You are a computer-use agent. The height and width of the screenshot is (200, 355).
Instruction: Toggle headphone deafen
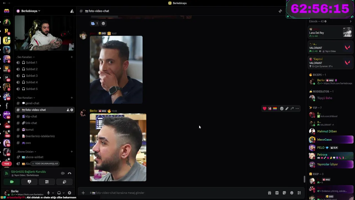[59, 193]
